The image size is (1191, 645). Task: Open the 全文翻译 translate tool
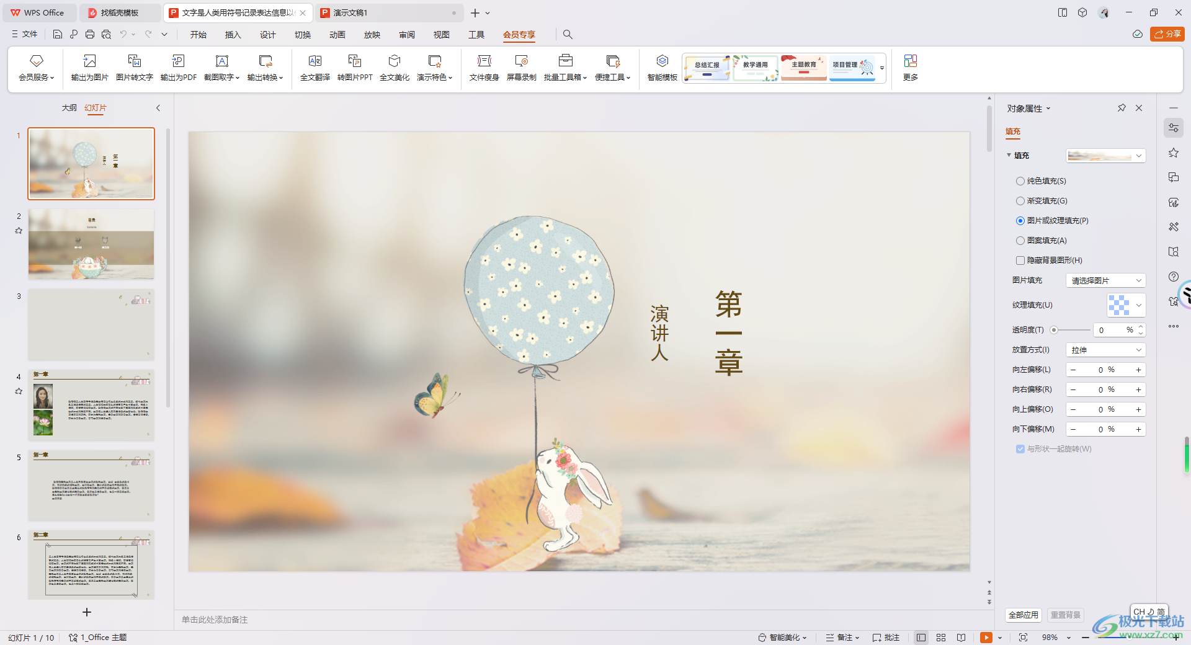click(315, 67)
